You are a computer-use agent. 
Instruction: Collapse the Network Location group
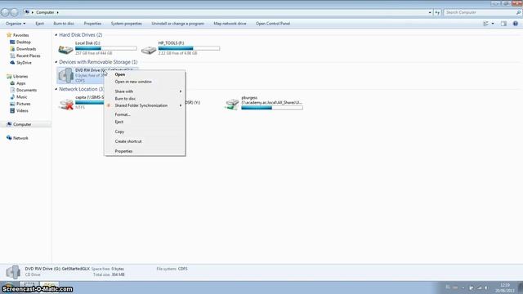[56, 89]
